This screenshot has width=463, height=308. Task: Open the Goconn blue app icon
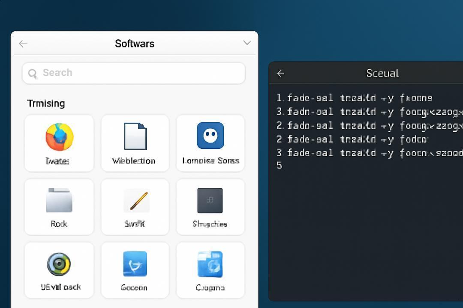pyautogui.click(x=135, y=264)
